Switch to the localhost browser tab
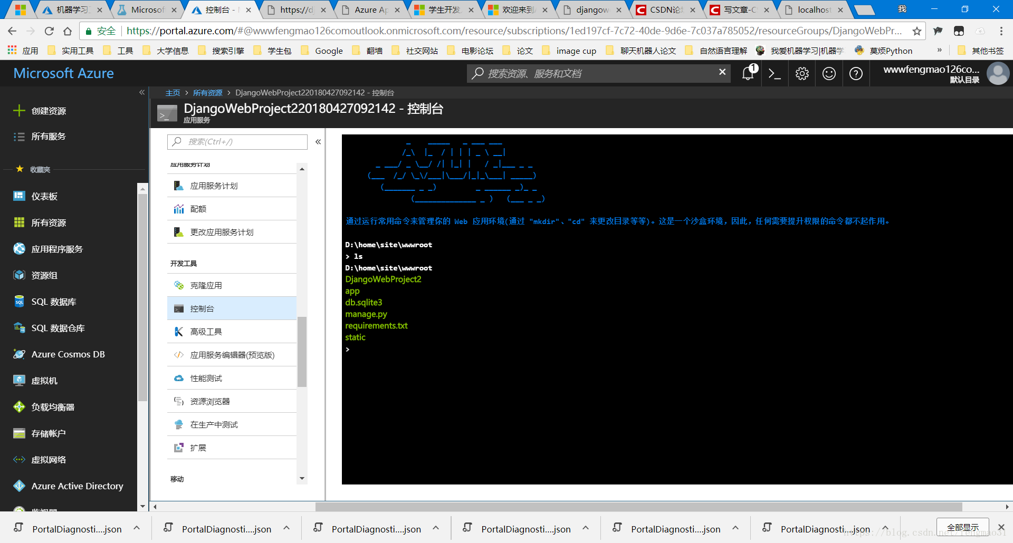This screenshot has width=1013, height=543. coord(814,9)
